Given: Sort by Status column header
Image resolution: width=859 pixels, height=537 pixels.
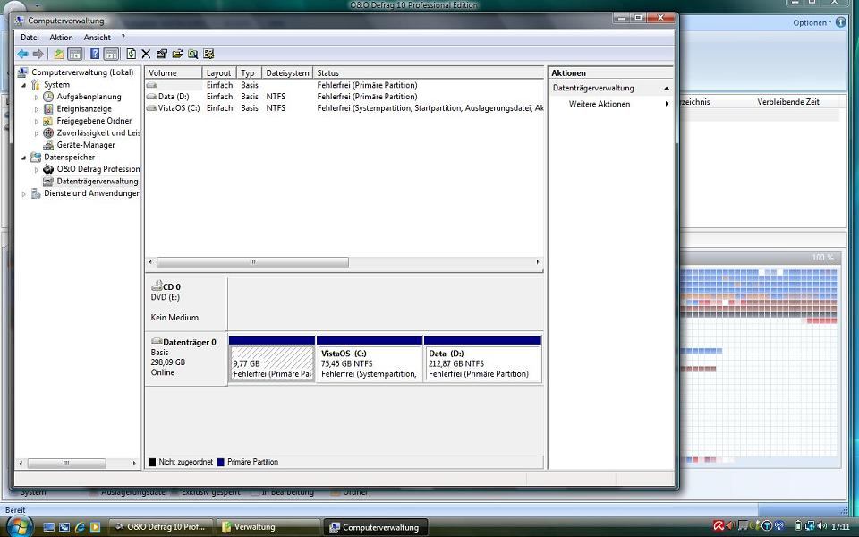Looking at the screenshot, I should tap(429, 72).
